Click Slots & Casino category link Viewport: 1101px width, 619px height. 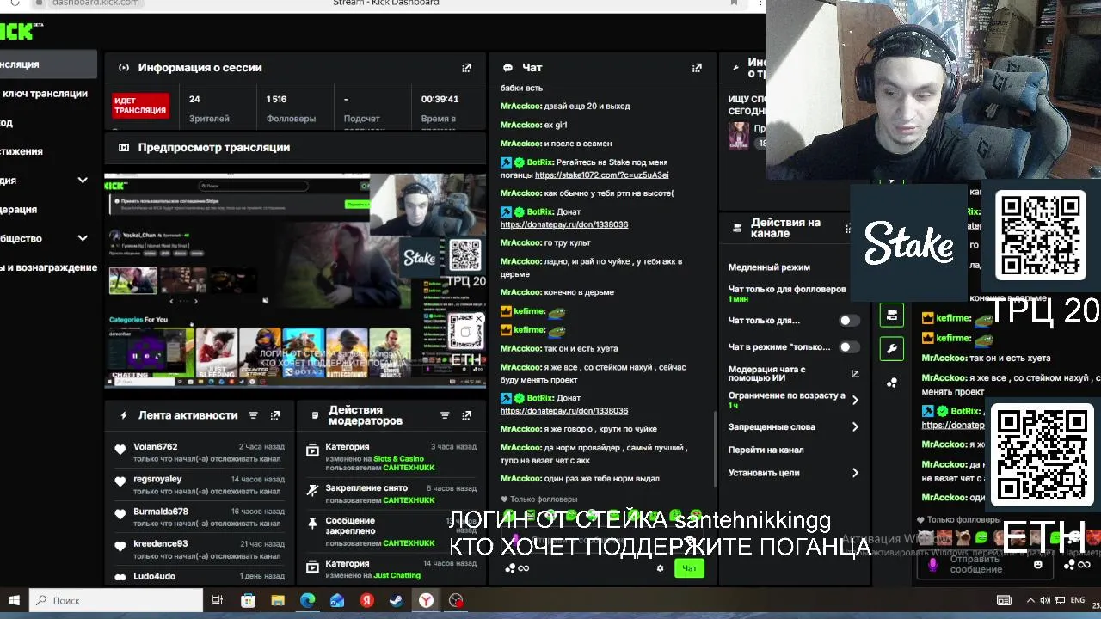(x=398, y=458)
